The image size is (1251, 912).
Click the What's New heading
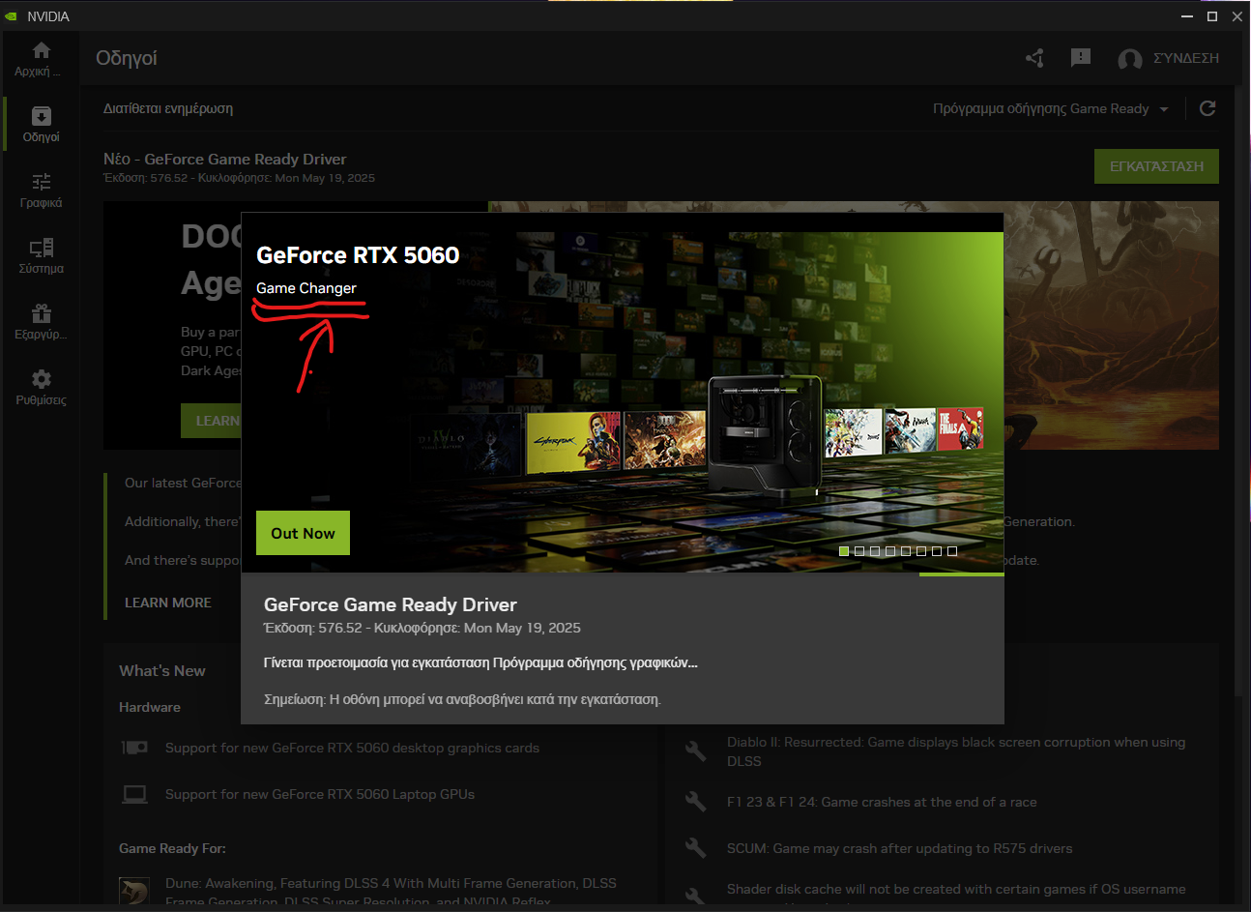162,671
